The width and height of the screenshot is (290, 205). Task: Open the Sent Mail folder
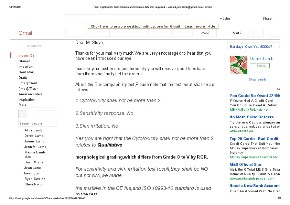(26, 72)
